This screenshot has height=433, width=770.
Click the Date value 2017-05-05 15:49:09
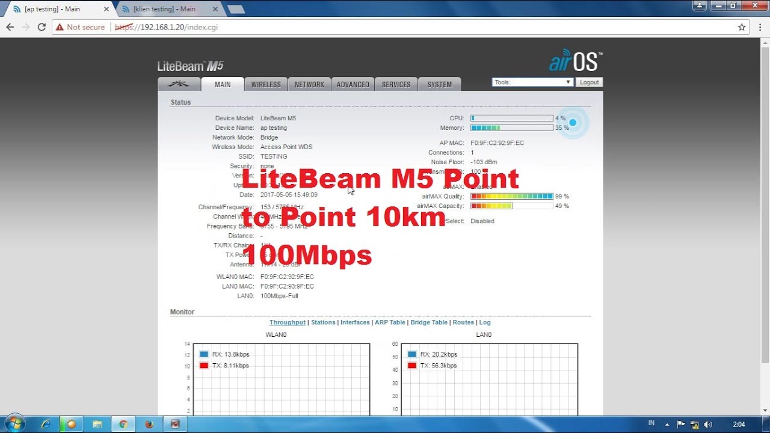[x=289, y=195]
